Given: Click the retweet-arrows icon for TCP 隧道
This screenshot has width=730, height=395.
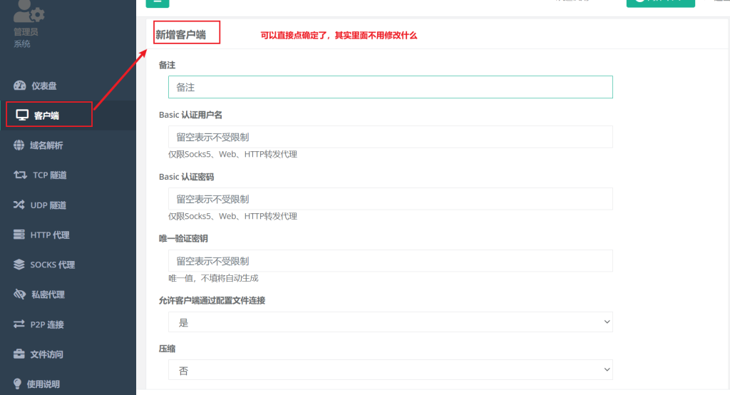Looking at the screenshot, I should click(20, 175).
